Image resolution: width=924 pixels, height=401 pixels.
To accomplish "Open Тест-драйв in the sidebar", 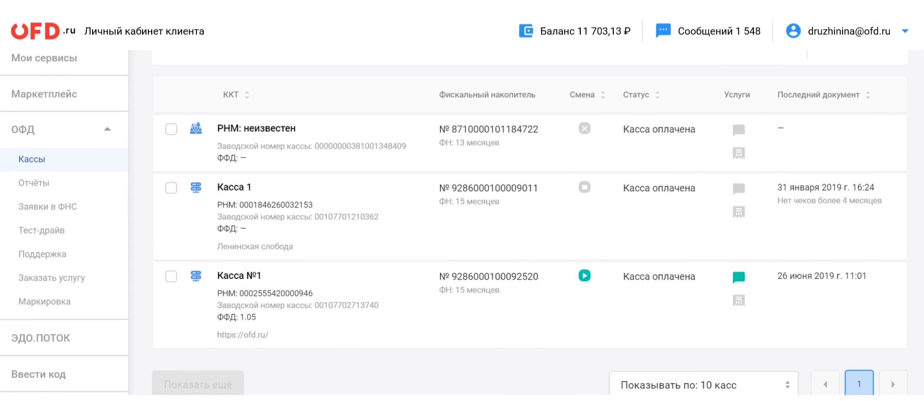I will click(41, 231).
